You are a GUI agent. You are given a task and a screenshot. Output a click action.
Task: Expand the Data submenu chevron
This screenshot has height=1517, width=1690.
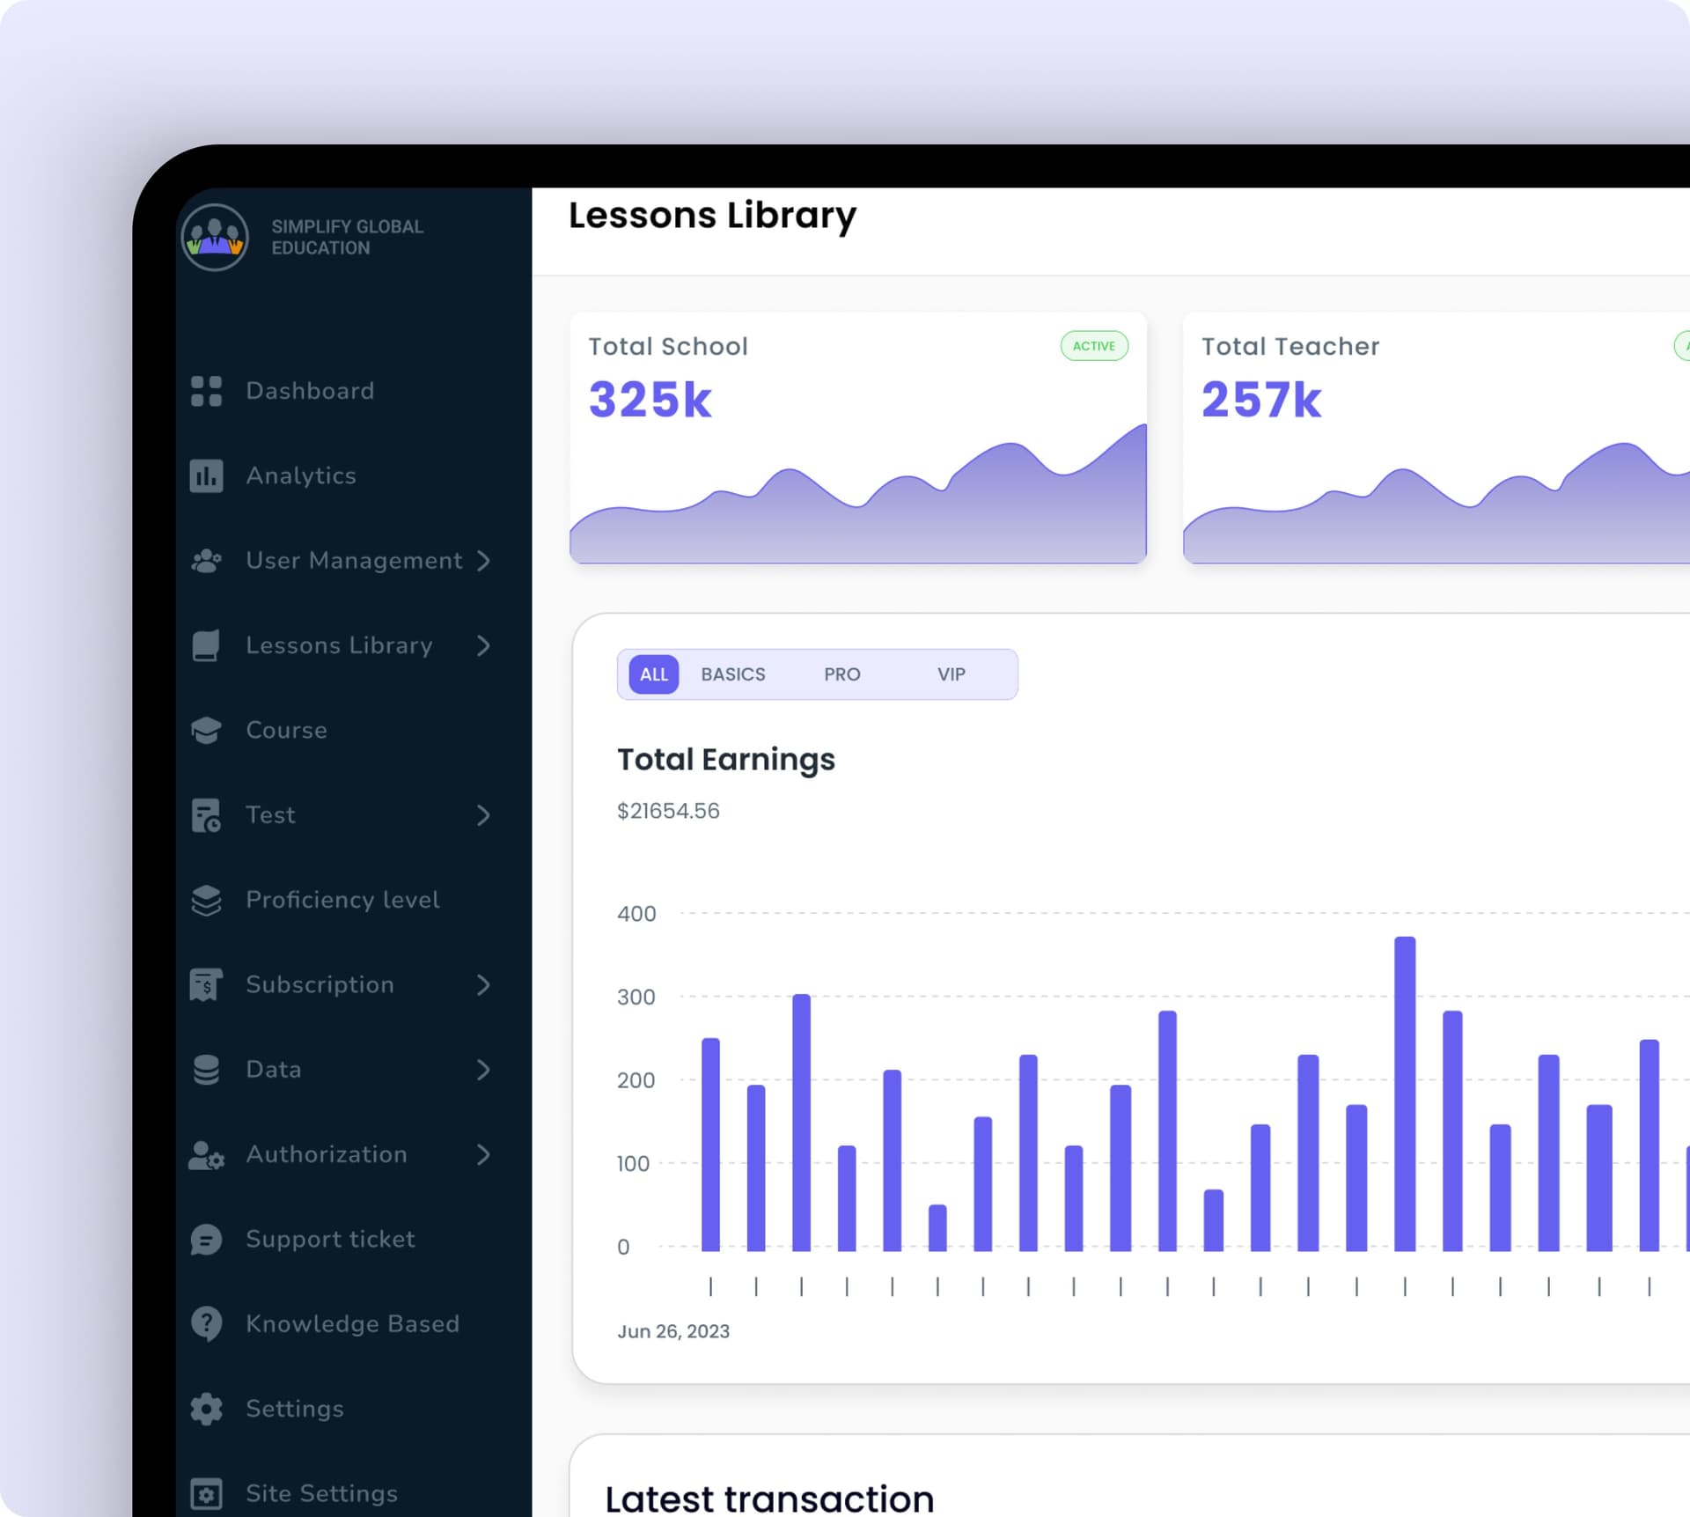[483, 1070]
